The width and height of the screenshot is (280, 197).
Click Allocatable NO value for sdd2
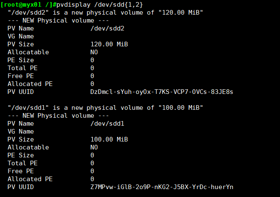pyautogui.click(x=94, y=52)
